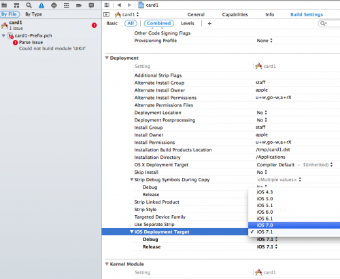Click the card1 project file icon in jump bar
Image resolution: width=340 pixels, height=279 pixels.
[141, 5]
